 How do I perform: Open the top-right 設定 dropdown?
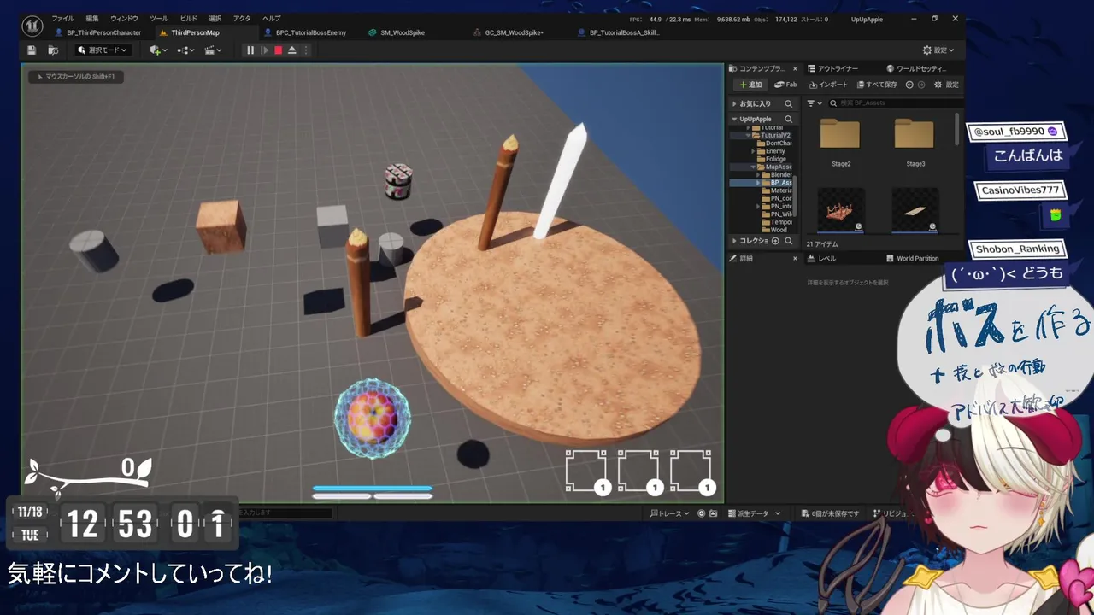click(938, 50)
